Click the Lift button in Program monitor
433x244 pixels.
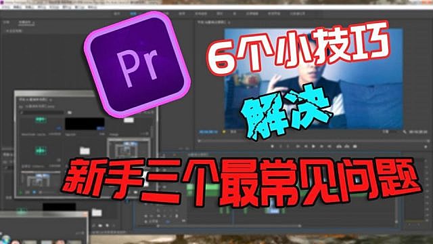coord(339,146)
